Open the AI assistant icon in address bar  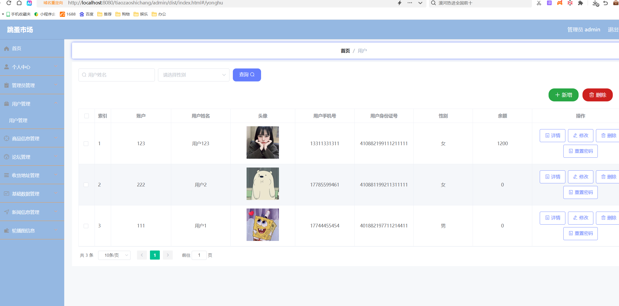(x=29, y=3)
